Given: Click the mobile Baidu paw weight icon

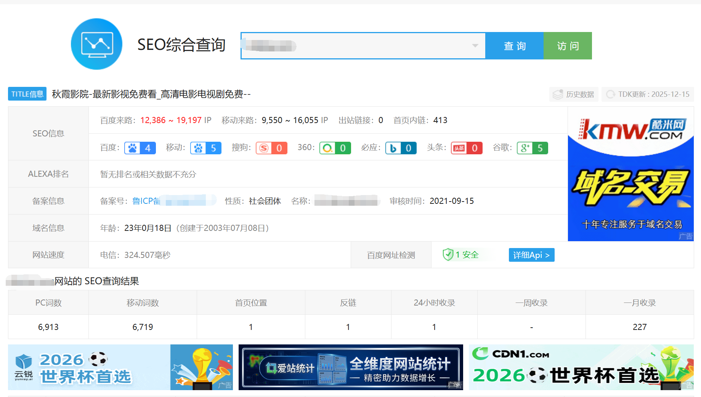Looking at the screenshot, I should point(198,148).
